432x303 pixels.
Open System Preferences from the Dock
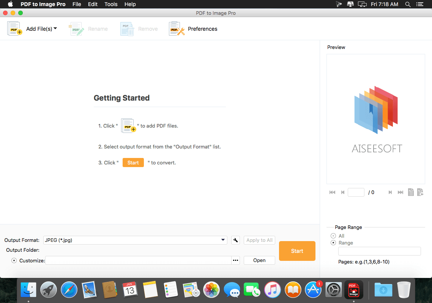pyautogui.click(x=333, y=290)
